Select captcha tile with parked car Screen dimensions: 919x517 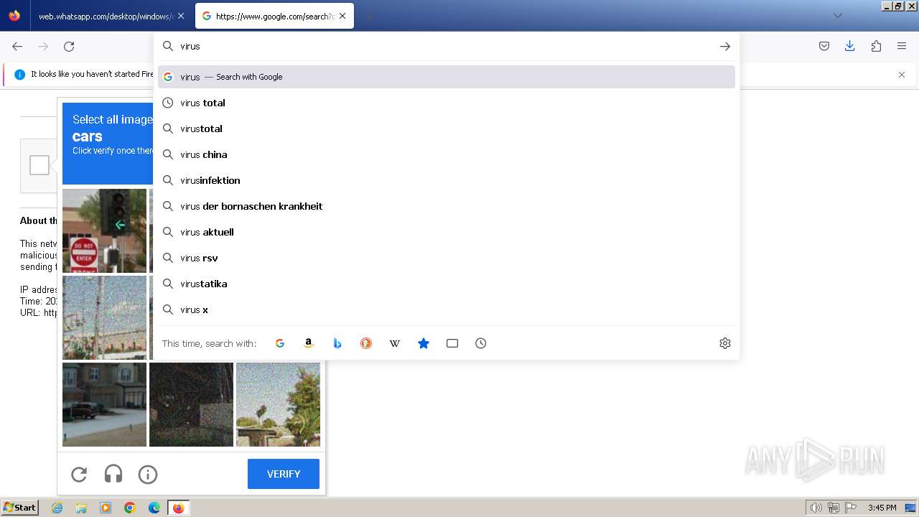pos(104,404)
